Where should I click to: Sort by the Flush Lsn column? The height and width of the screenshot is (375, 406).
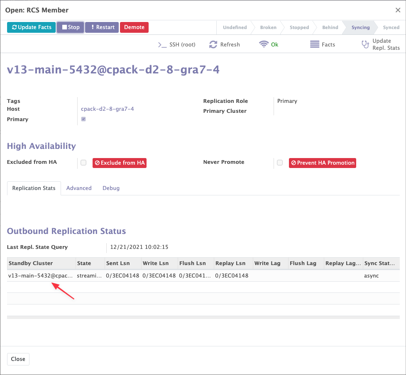coord(196,263)
